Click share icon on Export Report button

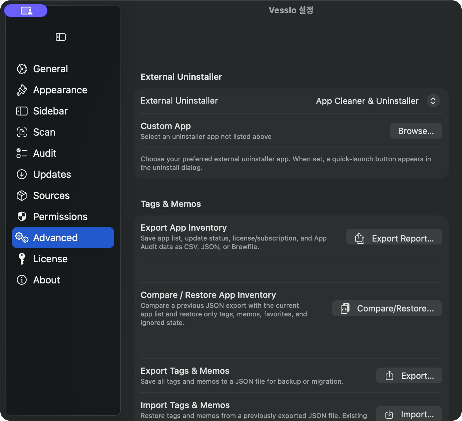coord(359,238)
